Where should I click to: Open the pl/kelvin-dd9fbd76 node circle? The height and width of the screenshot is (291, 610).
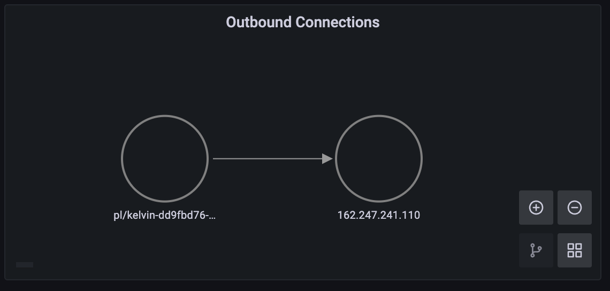coord(165,158)
